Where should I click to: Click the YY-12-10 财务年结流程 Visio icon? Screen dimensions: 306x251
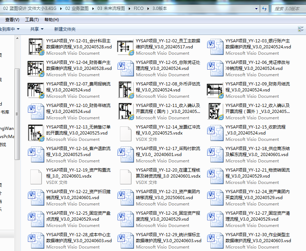point(36,111)
